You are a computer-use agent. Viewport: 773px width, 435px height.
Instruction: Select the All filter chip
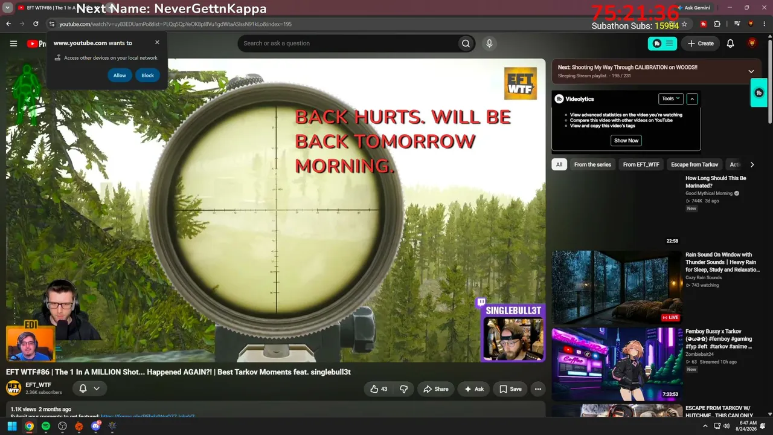point(559,164)
